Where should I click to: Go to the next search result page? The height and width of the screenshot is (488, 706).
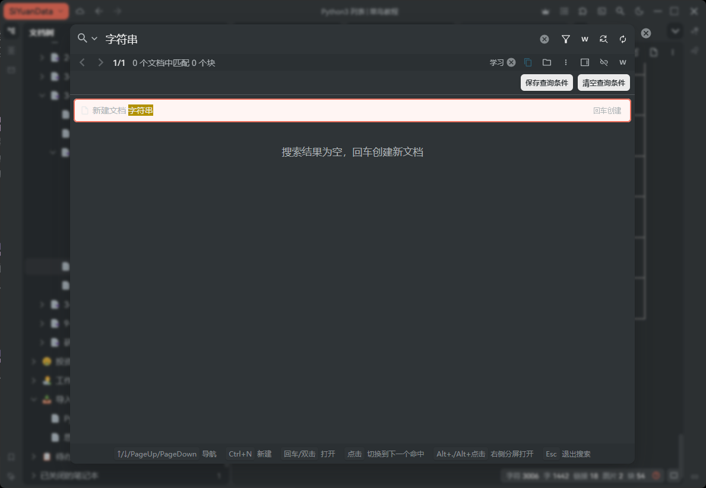pyautogui.click(x=100, y=62)
